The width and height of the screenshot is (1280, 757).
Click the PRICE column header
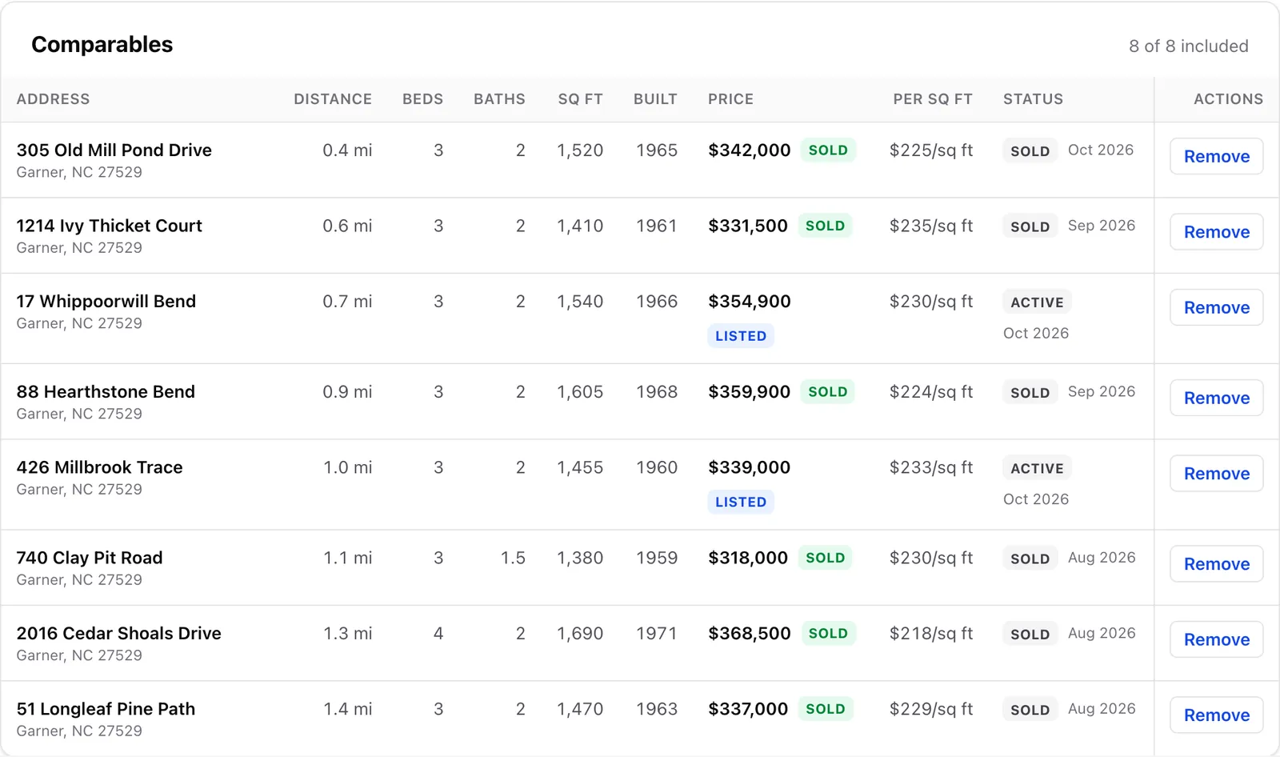(730, 99)
